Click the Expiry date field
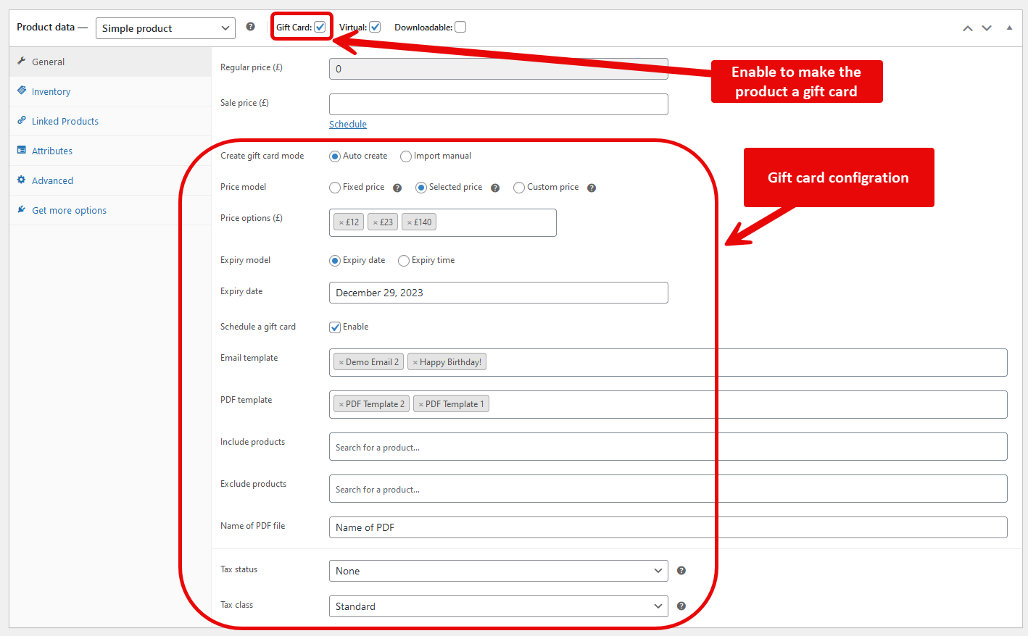1028x636 pixels. [x=499, y=293]
